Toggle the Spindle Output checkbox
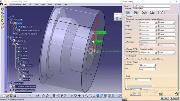 pyautogui.click(x=126, y=62)
